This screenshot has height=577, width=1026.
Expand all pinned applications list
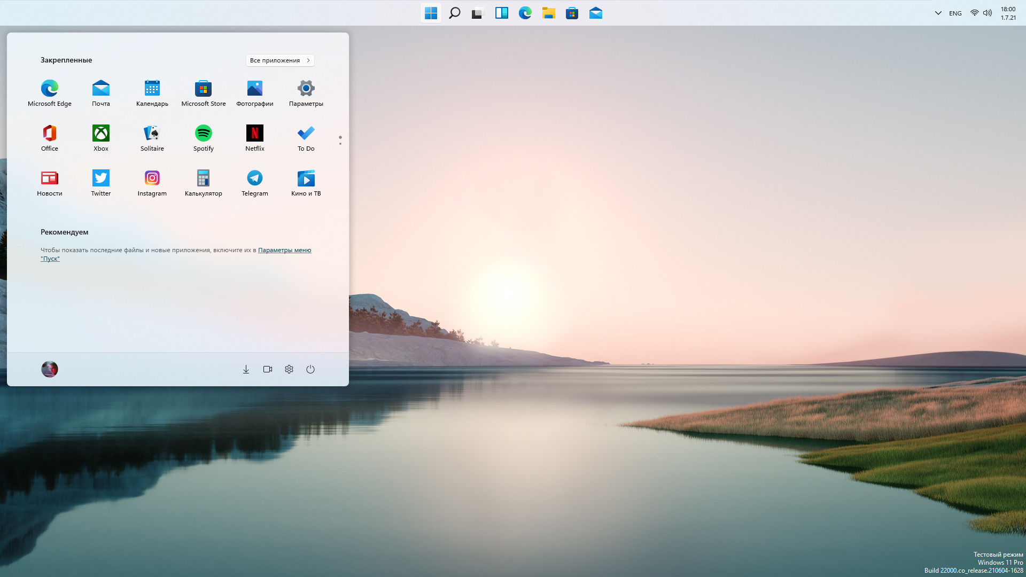[280, 60]
